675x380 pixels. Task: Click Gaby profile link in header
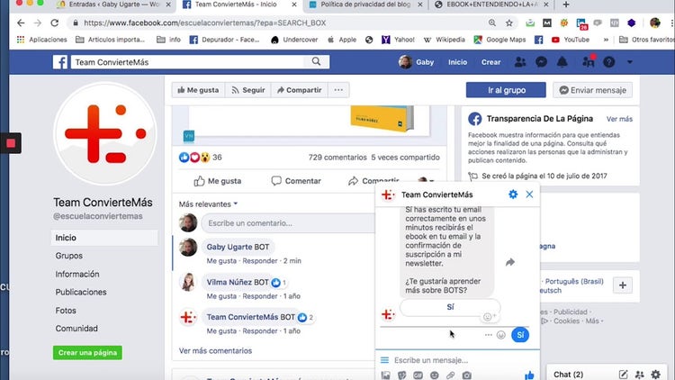tap(417, 62)
